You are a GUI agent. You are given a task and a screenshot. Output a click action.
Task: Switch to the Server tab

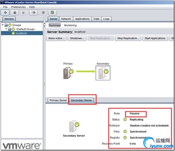click(54, 19)
